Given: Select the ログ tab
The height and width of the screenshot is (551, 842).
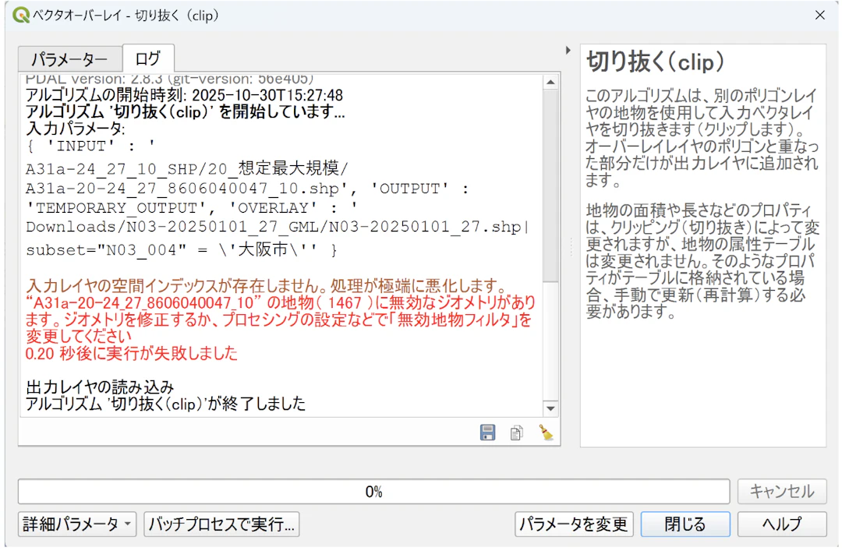Looking at the screenshot, I should point(148,58).
